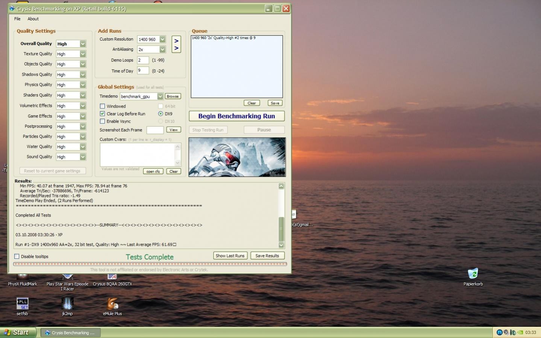
Task: Open the AntiAliasing dropdown
Action: [x=162, y=50]
